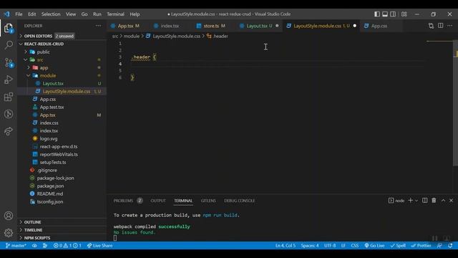458x258 pixels.
Task: Open the Selection menu
Action: click(51, 14)
